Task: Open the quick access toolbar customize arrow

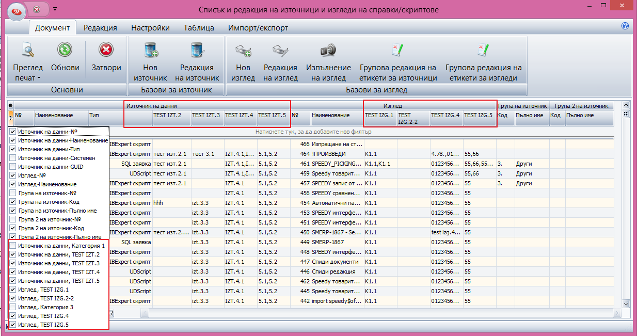Action: pos(55,9)
